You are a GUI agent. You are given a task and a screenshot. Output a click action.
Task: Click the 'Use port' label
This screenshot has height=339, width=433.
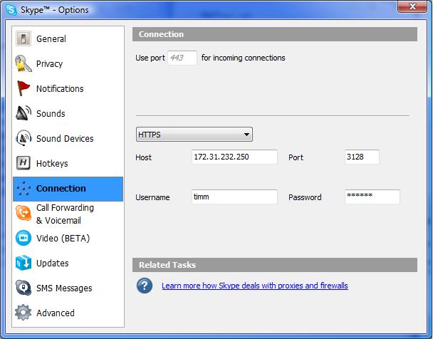point(150,58)
